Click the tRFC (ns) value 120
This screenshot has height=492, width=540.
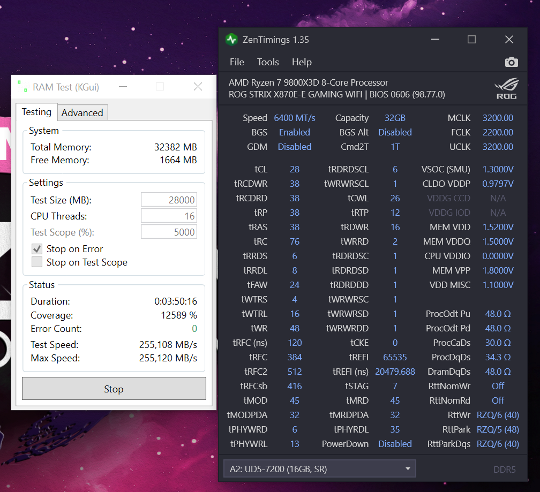click(x=295, y=343)
